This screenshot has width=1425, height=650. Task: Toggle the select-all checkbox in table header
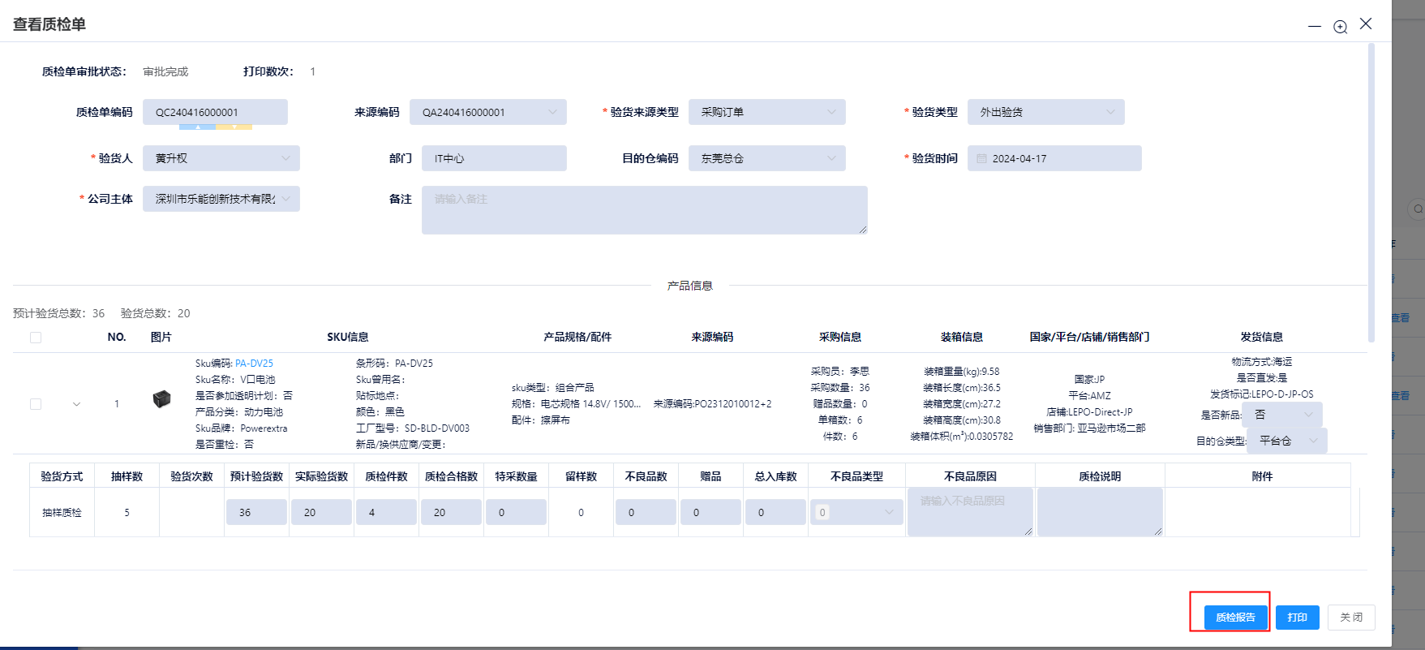36,338
